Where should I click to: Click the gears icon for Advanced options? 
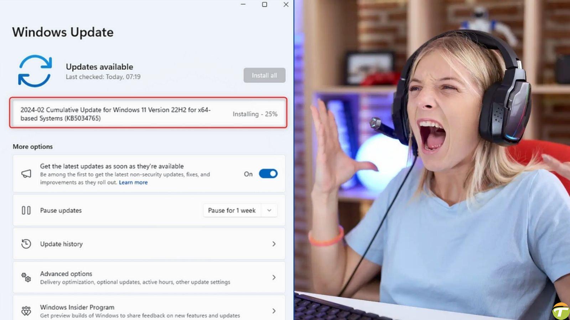pyautogui.click(x=26, y=277)
